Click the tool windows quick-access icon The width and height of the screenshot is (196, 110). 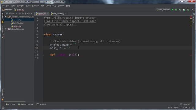click(x=3, y=108)
